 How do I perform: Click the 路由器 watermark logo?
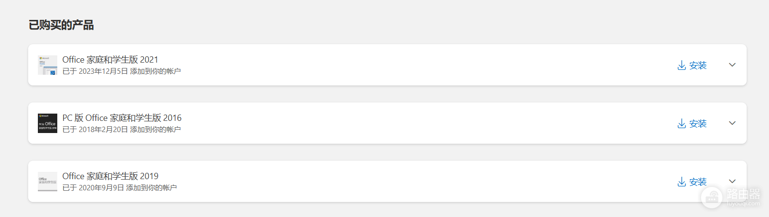[731, 197]
